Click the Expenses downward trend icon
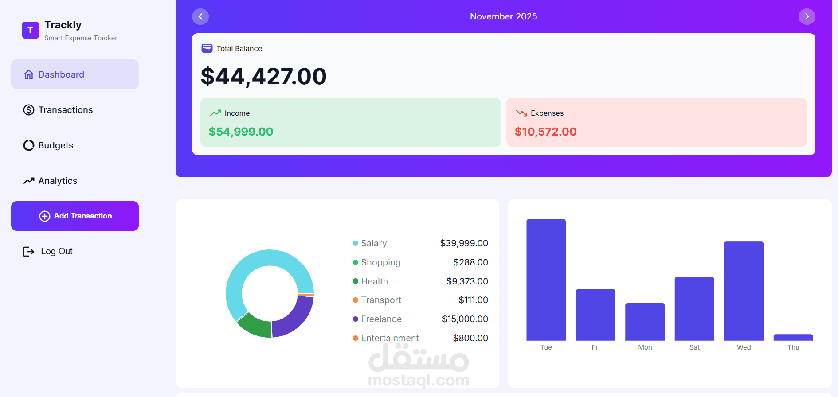 click(x=521, y=113)
